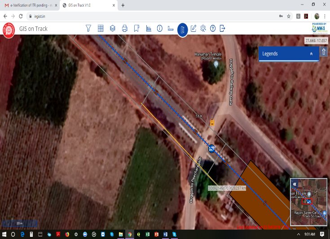Screen dimensions: 330x239
Task: Open the bookmarks tool
Action: (x=136, y=29)
